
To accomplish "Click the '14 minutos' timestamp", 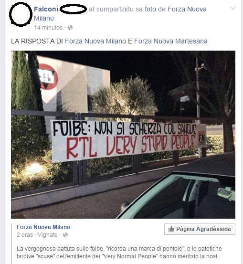I will 48,28.
